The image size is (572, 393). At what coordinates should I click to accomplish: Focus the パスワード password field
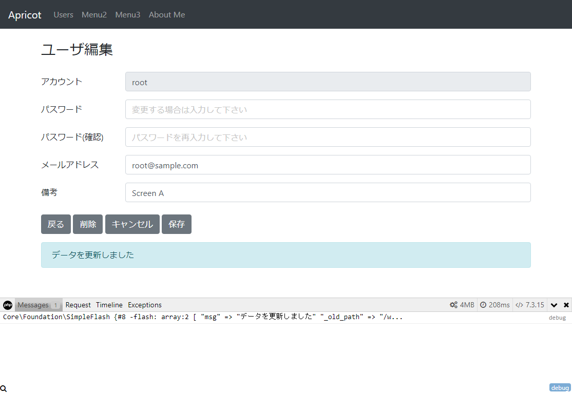pyautogui.click(x=328, y=109)
